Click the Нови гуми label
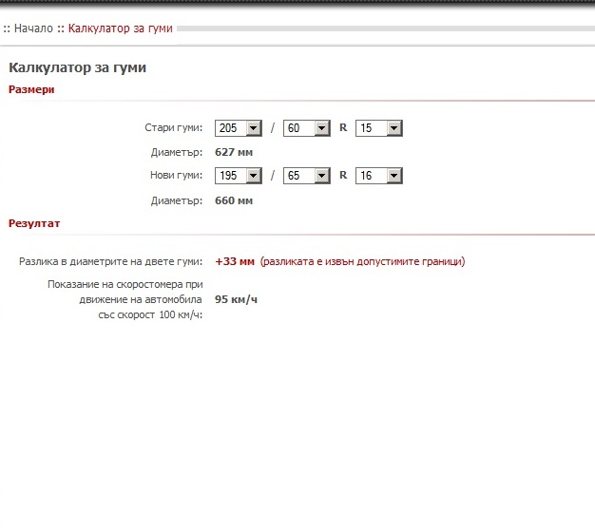Image resolution: width=595 pixels, height=532 pixels. point(176,176)
